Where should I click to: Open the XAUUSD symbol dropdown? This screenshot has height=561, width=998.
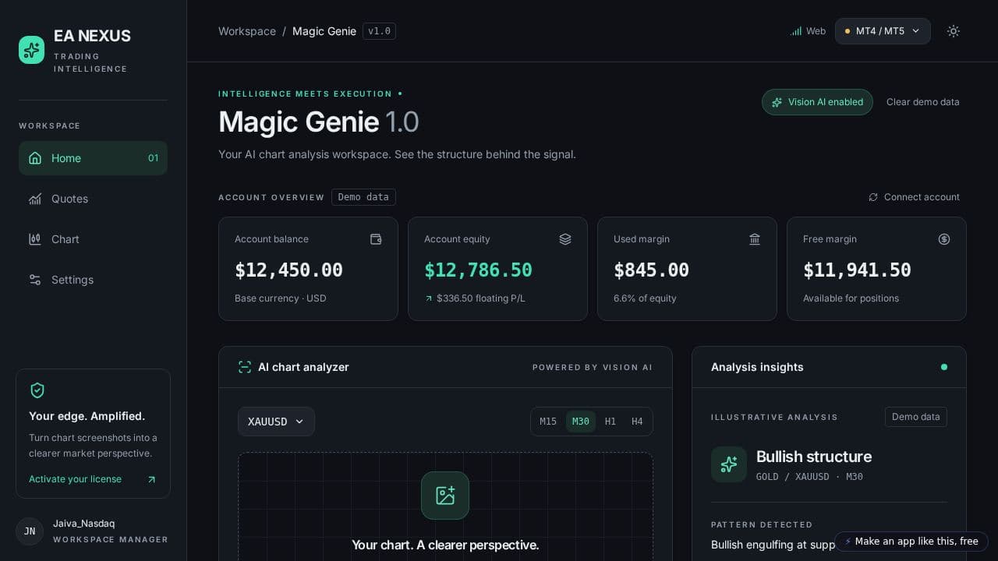click(276, 422)
